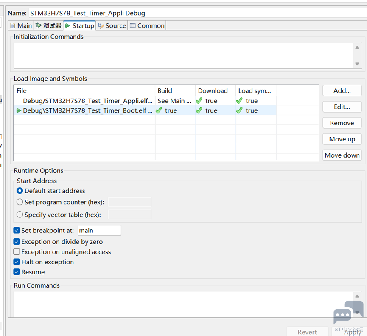
Task: Click into the Run Commands text area
Action: [183, 305]
